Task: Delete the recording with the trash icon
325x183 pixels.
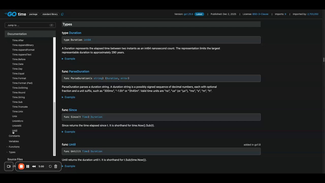Action: click(x=56, y=166)
